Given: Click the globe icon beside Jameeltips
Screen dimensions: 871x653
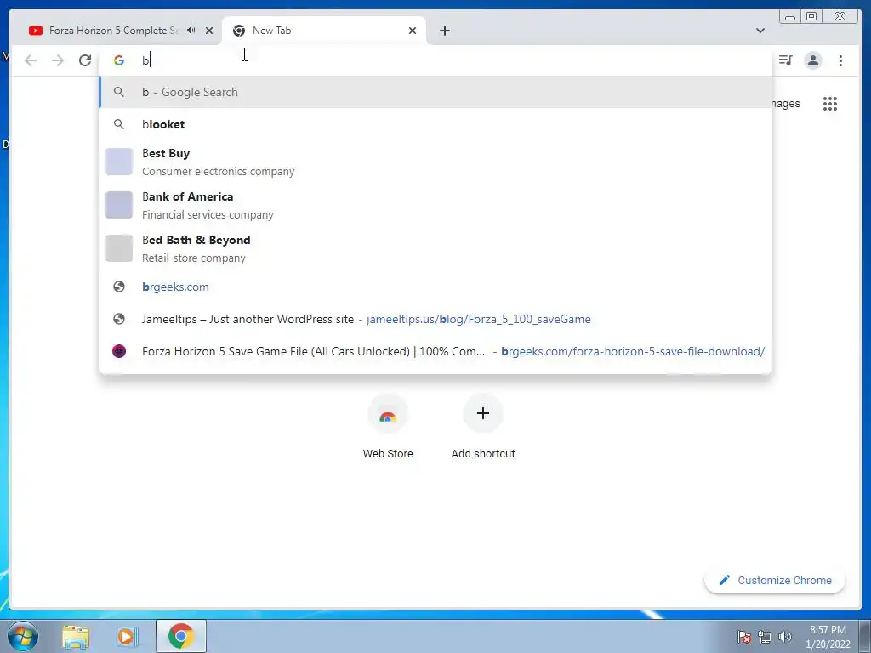Looking at the screenshot, I should click(x=119, y=320).
